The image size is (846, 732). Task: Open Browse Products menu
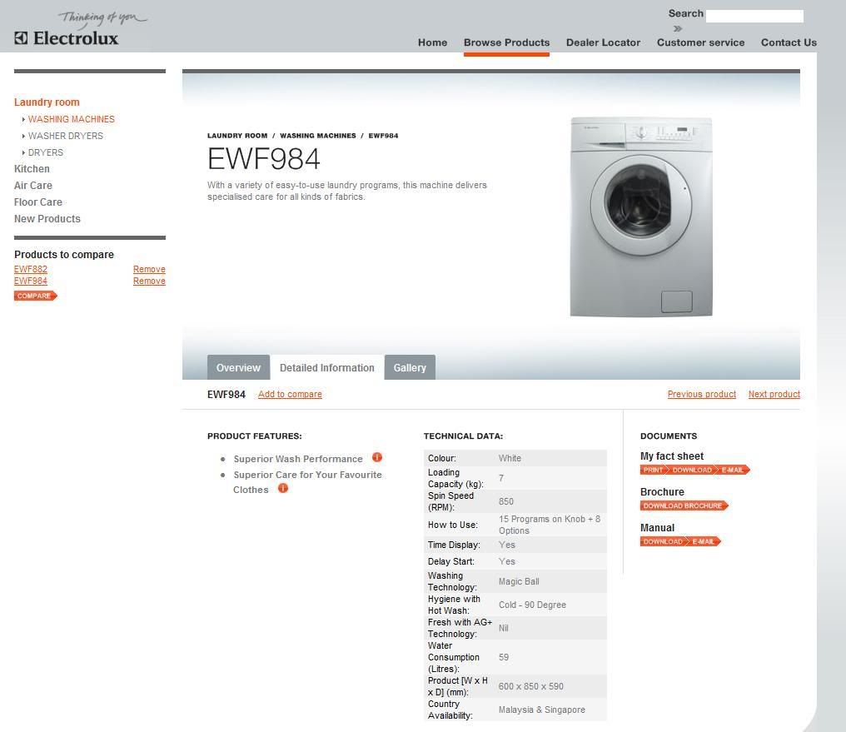pos(506,42)
